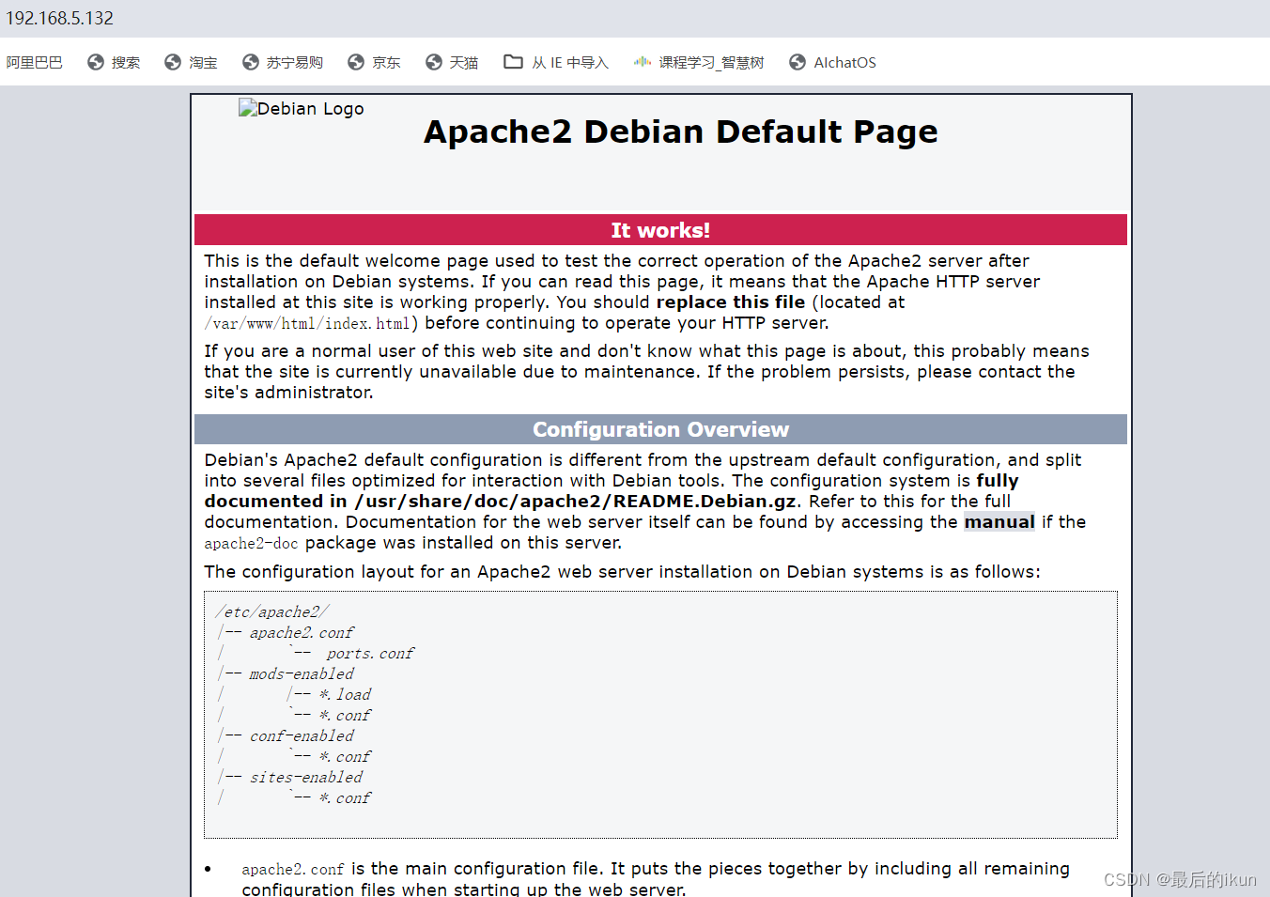
Task: Click the broken Debian Logo image
Action: pos(302,108)
